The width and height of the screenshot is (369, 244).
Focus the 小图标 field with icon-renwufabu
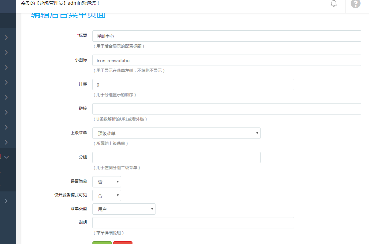[x=227, y=60]
